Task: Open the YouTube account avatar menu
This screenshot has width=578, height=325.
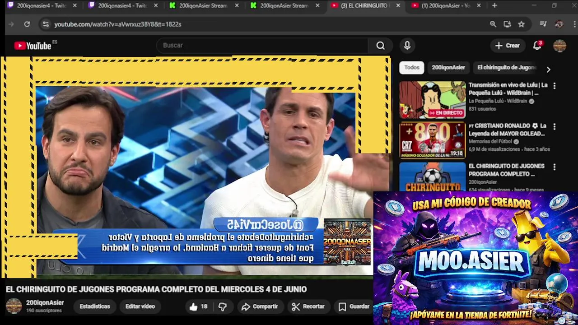Action: click(559, 46)
